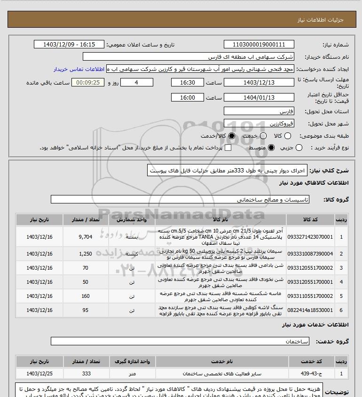Image resolution: width=362 pixels, height=397 pixels.
Task: Choose the متوسط purchase type radio
Action: click(271, 148)
